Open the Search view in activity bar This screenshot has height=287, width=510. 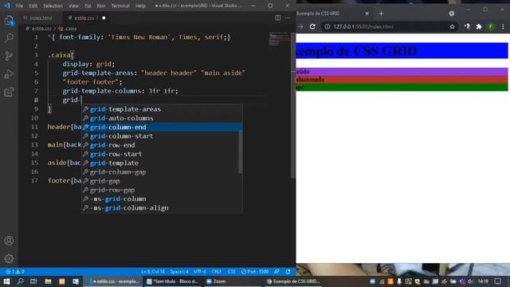[9, 38]
